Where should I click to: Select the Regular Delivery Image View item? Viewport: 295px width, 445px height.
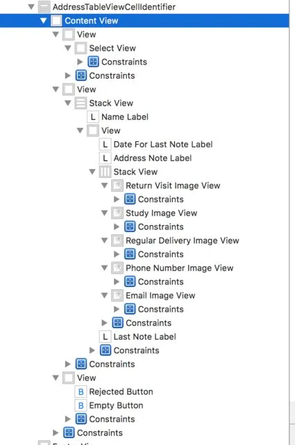pyautogui.click(x=183, y=241)
